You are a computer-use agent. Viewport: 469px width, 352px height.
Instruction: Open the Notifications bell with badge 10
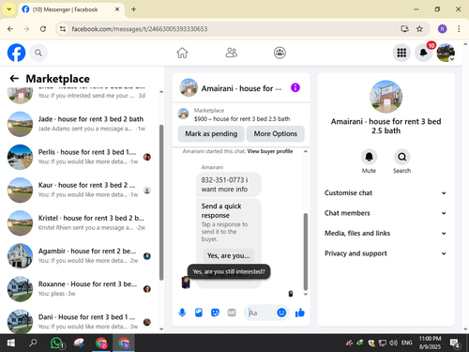(x=423, y=53)
